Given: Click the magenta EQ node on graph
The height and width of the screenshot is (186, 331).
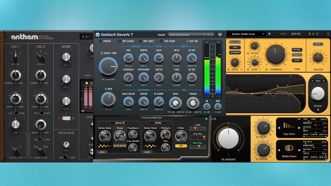Looking at the screenshot, I should click(x=288, y=85).
